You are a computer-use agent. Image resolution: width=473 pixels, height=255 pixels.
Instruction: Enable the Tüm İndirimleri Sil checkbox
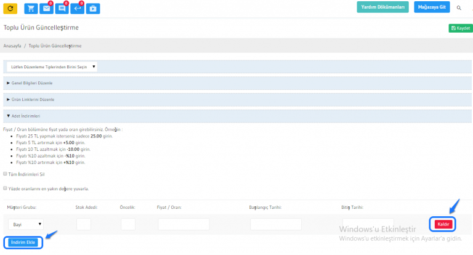tap(6, 174)
